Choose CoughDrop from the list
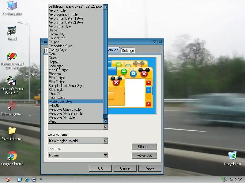Viewport: 245px width, 183px height. pos(76,38)
